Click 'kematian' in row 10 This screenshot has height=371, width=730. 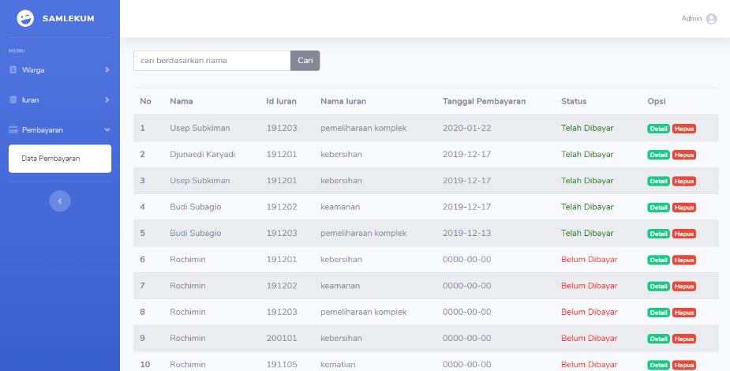[x=338, y=364]
